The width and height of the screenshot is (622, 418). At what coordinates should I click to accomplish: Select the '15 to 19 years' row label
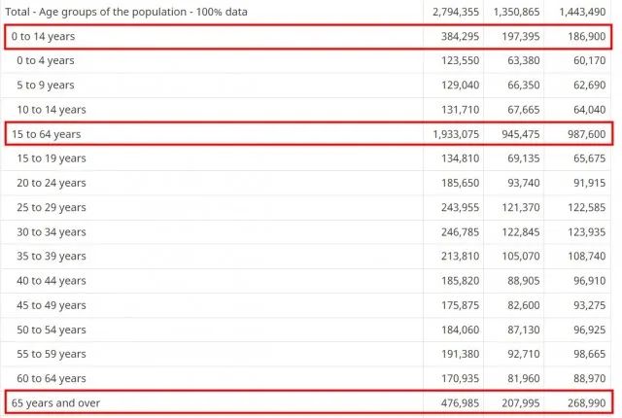click(52, 158)
